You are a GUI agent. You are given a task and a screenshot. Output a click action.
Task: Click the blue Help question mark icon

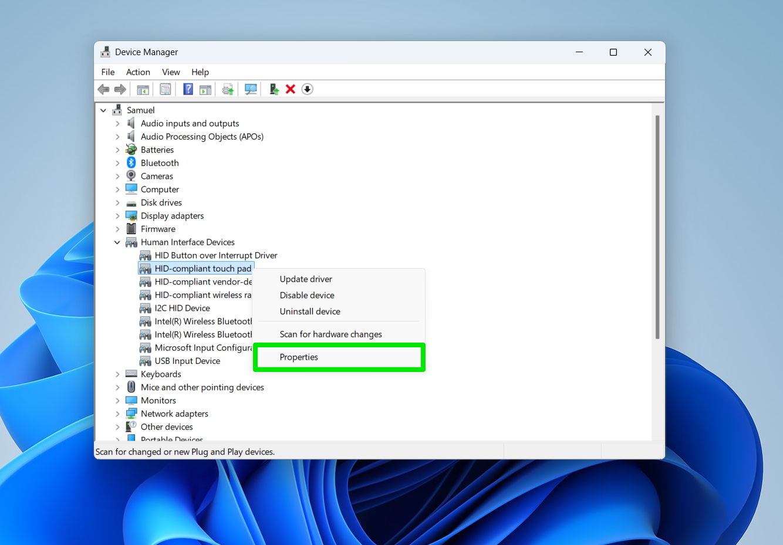click(188, 89)
